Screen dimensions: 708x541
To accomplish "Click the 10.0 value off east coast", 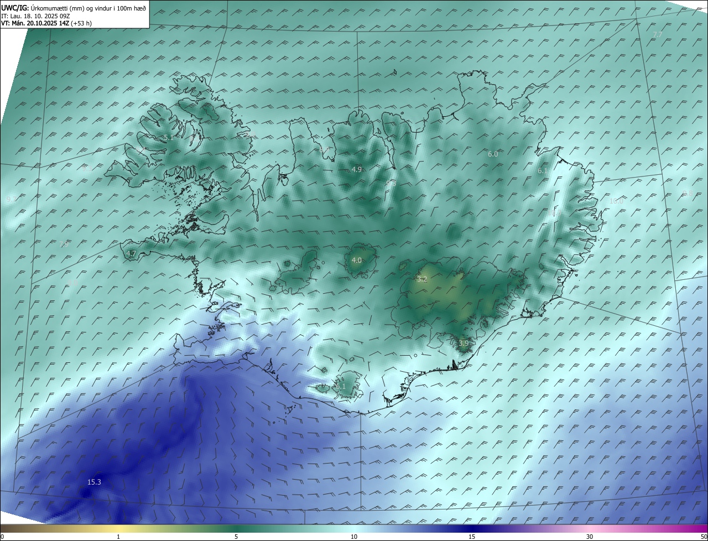I will (x=616, y=201).
